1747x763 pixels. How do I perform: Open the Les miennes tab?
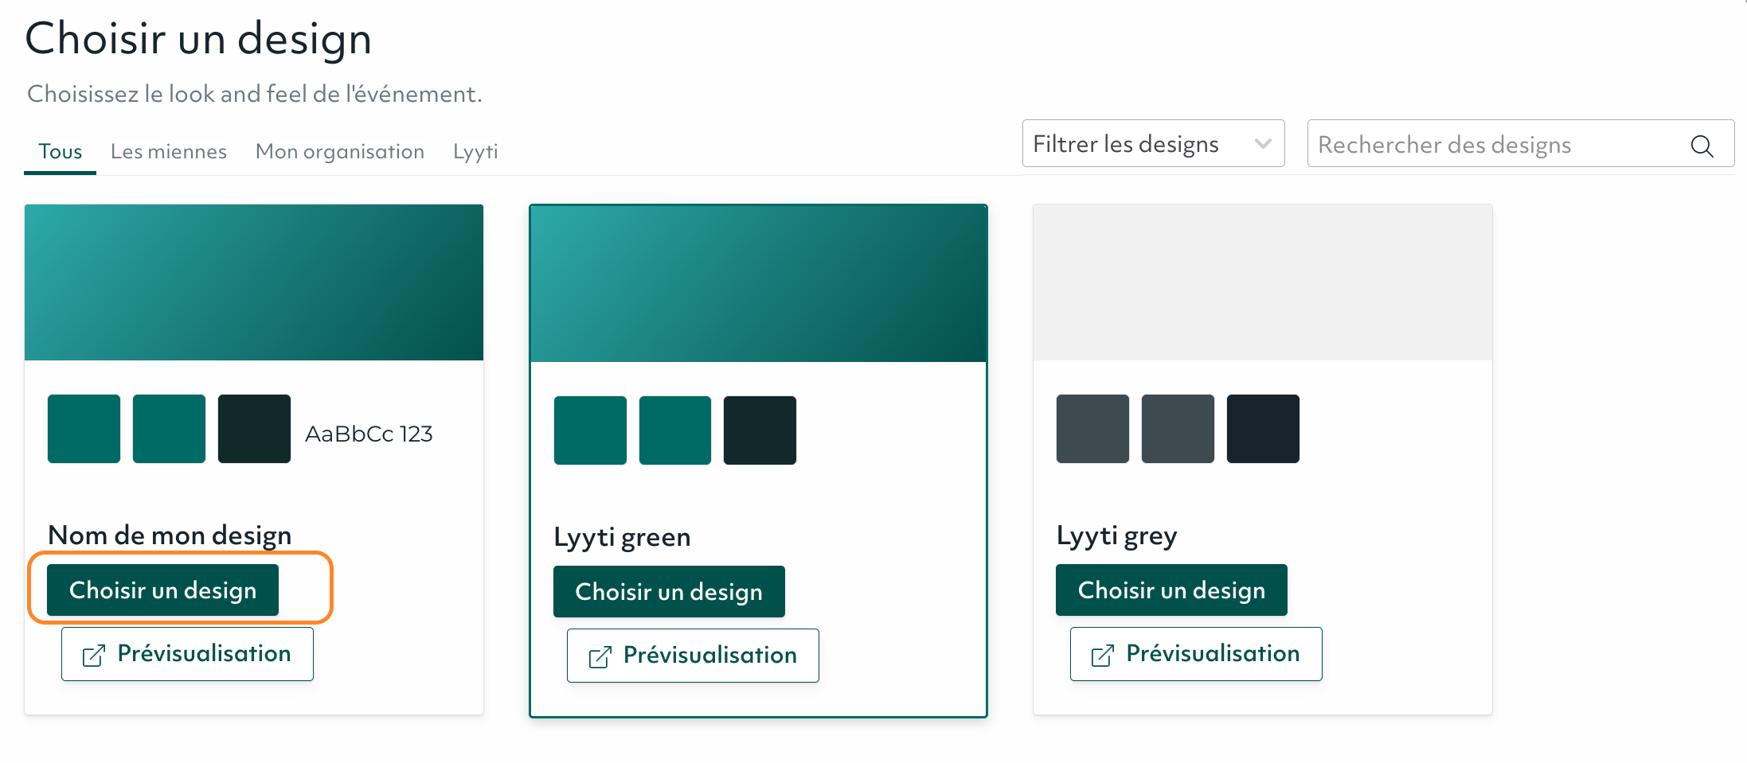(169, 151)
